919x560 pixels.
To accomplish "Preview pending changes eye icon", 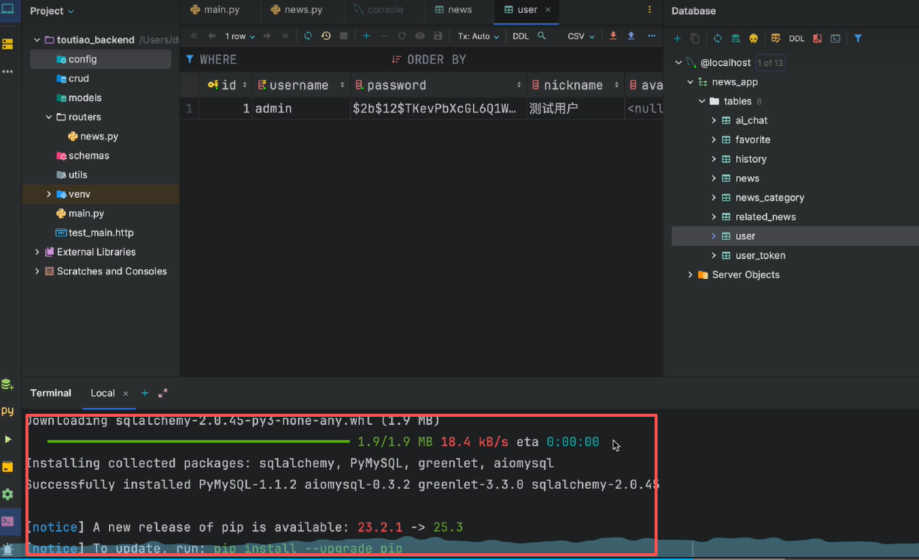I will pyautogui.click(x=420, y=36).
